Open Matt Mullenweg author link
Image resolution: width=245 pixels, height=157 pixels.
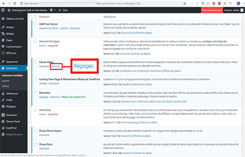coord(129,122)
